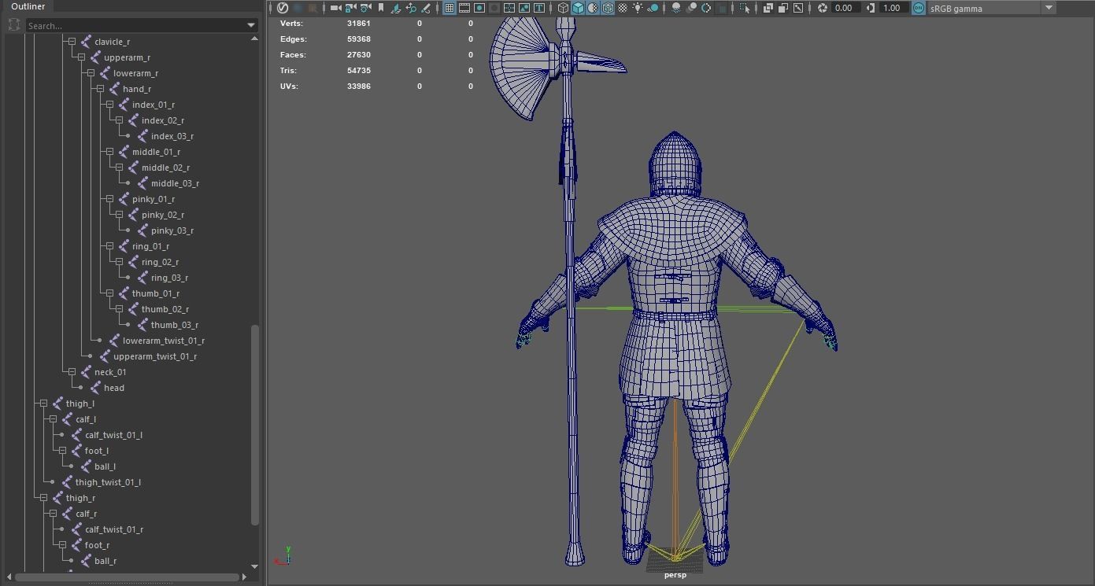Click the Select Camera icon

336,8
